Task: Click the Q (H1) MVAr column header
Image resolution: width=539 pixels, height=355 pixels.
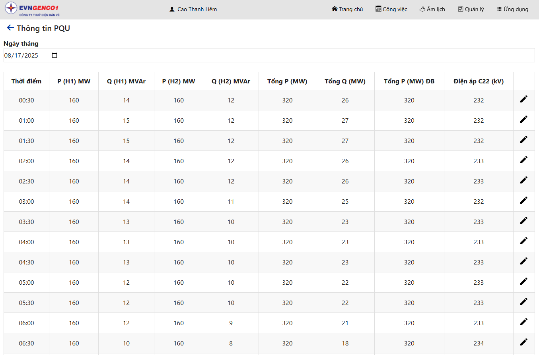Action: tap(126, 81)
